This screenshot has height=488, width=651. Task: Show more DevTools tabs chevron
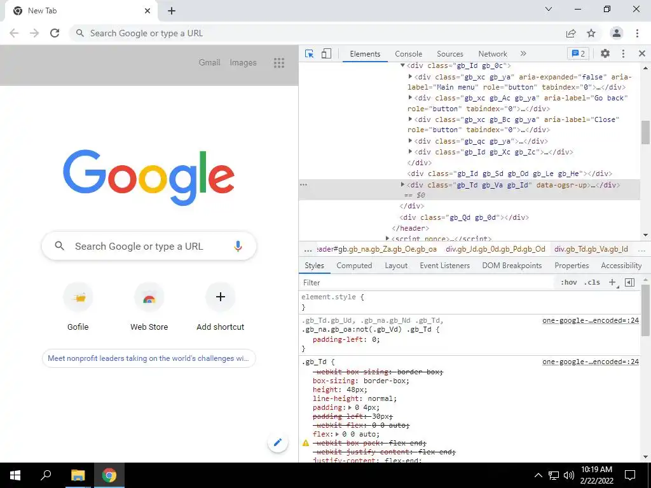[523, 53]
